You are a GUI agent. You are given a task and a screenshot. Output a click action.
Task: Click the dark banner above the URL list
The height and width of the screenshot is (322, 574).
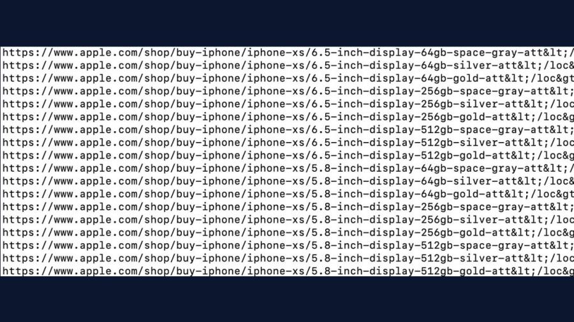pos(287,23)
